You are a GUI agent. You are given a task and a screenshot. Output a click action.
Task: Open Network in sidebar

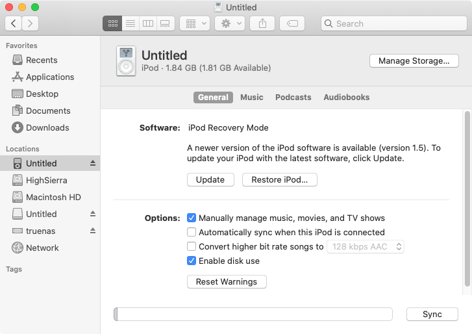tap(50, 248)
